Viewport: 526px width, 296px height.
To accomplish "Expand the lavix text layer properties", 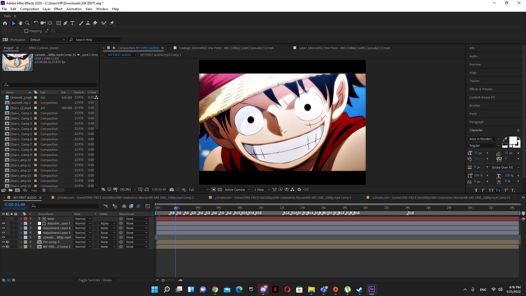I will (21, 219).
